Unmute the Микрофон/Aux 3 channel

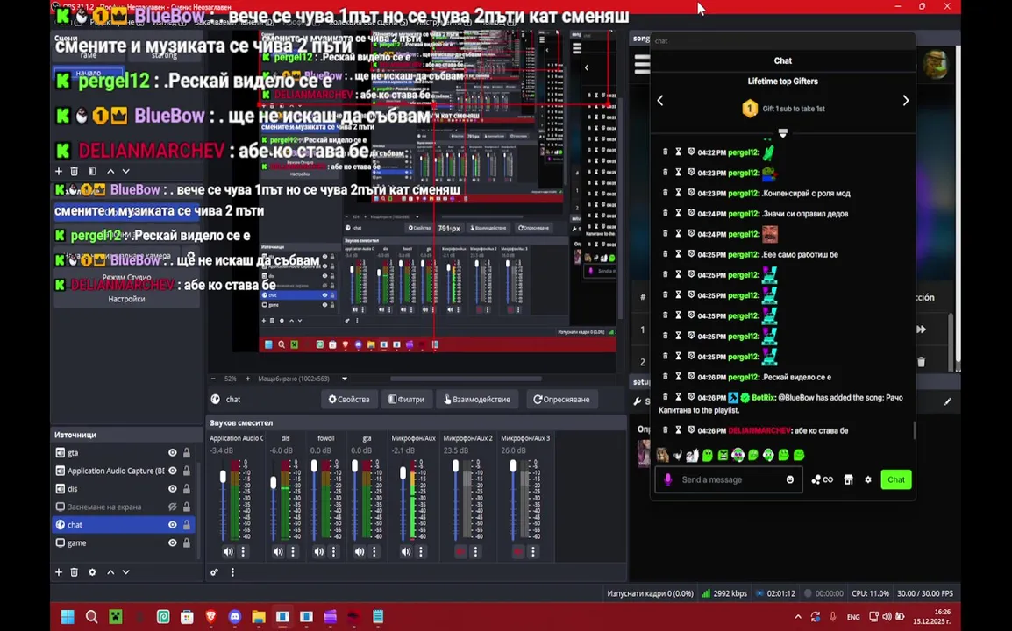[x=517, y=551]
